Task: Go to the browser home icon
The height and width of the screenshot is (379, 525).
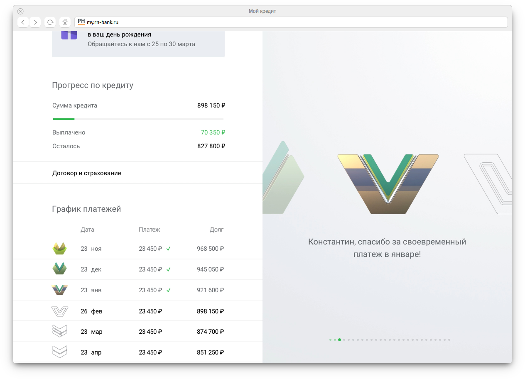Action: (65, 22)
